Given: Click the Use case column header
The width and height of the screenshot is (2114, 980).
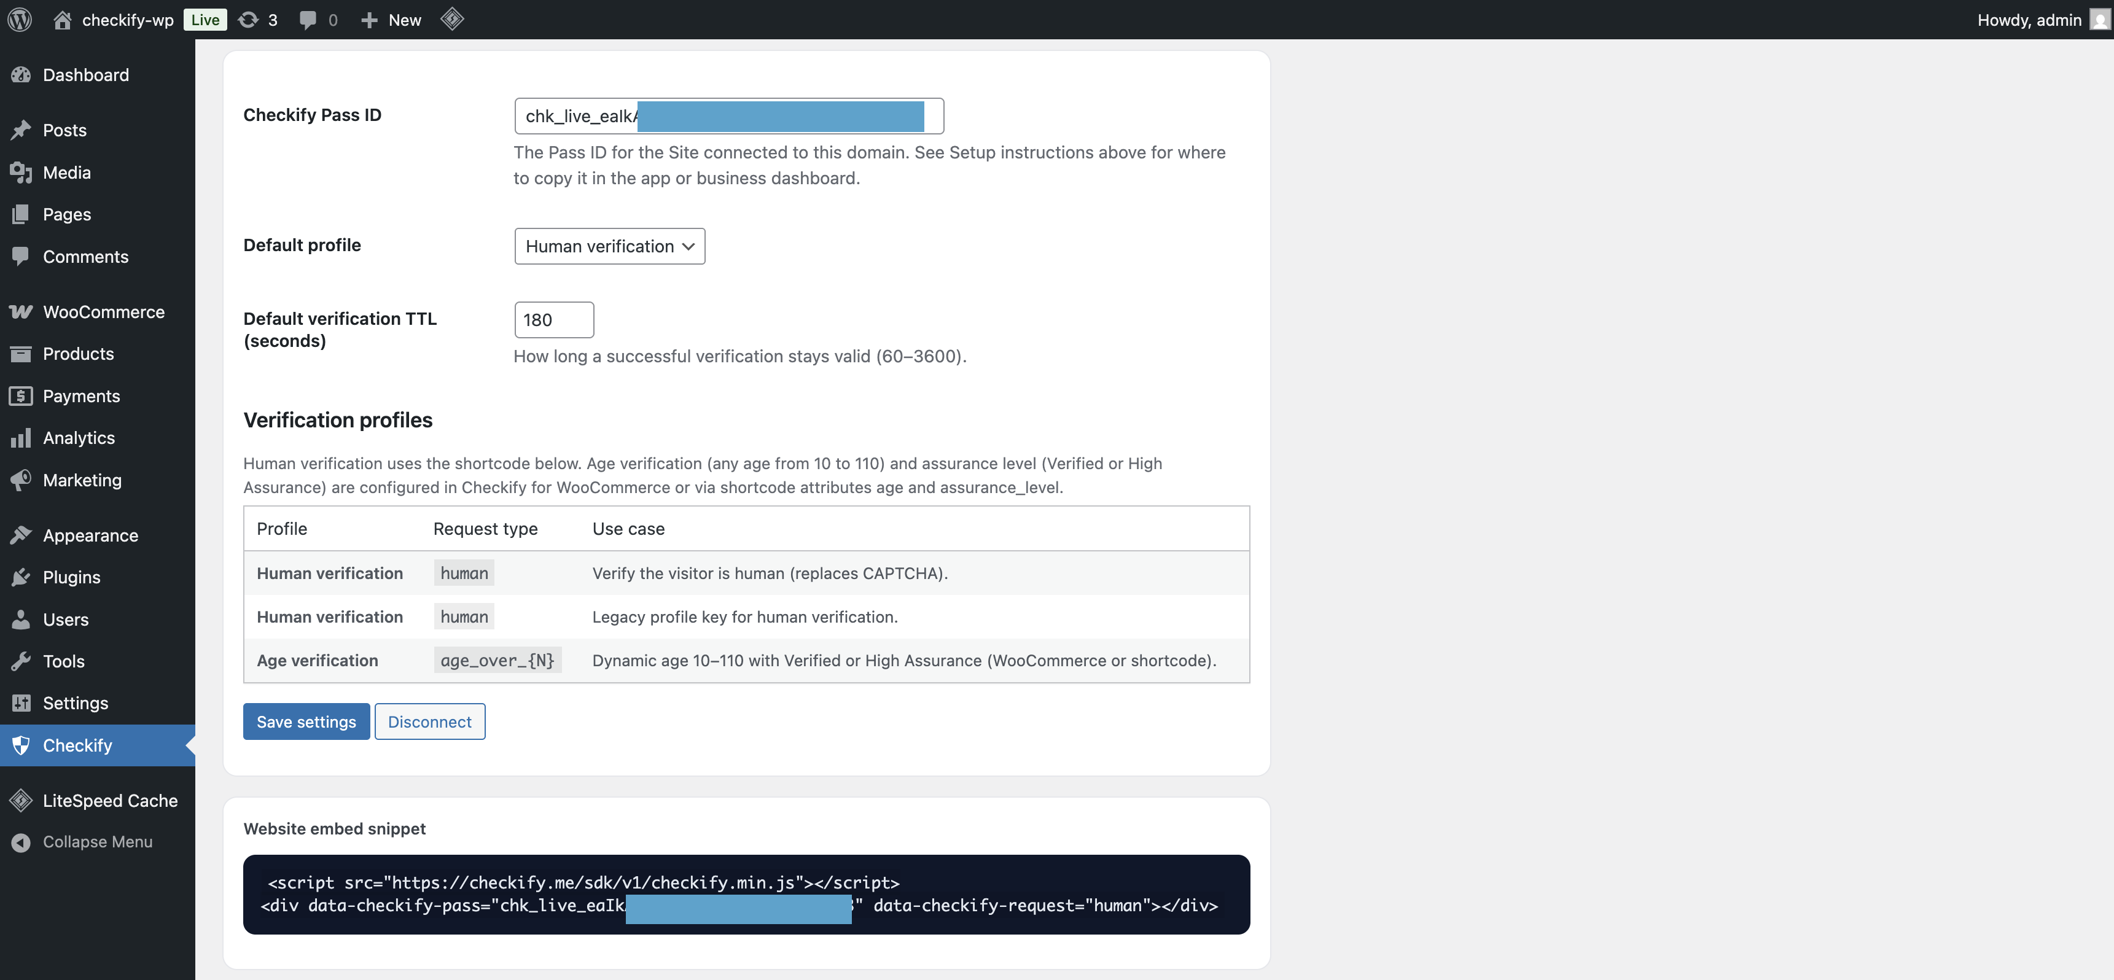Looking at the screenshot, I should tap(629, 529).
